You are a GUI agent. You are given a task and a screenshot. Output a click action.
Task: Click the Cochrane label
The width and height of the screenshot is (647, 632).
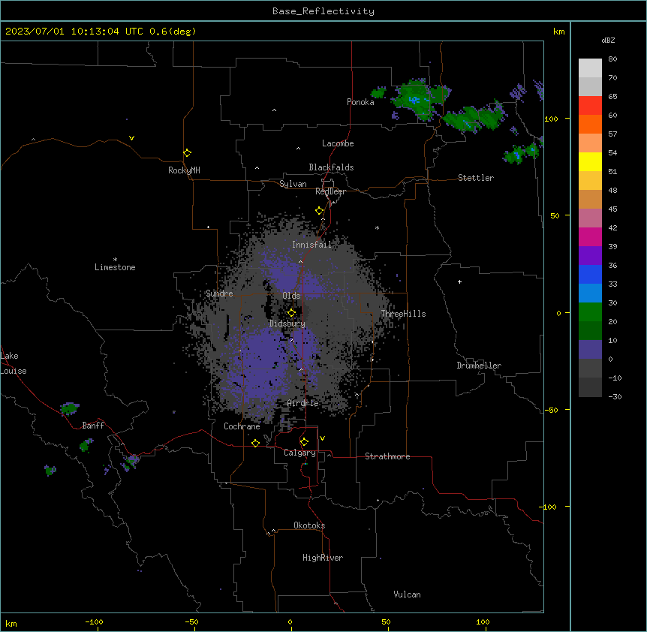[242, 426]
